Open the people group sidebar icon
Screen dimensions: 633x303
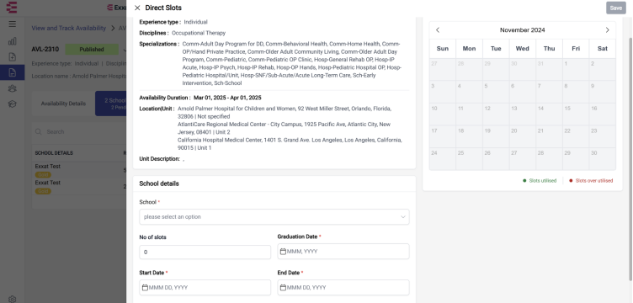point(12,88)
